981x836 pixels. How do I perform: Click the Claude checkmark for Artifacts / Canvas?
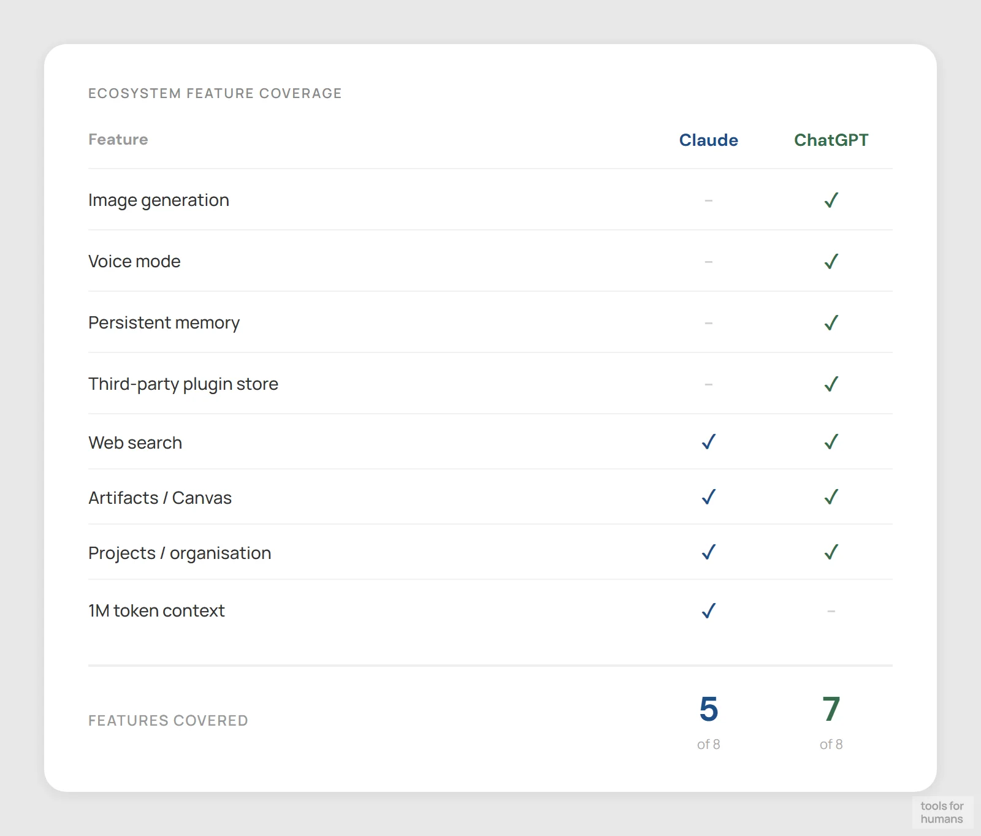pos(708,497)
